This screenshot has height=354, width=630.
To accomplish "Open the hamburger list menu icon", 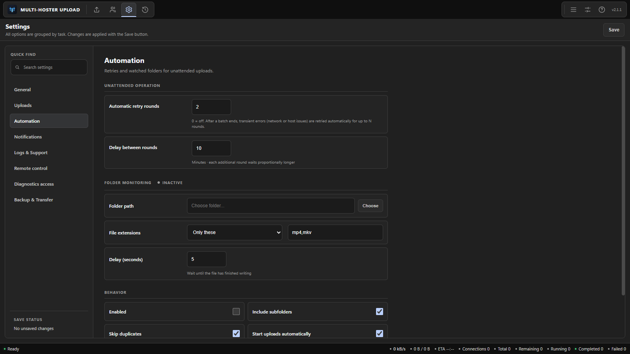I will (573, 10).
